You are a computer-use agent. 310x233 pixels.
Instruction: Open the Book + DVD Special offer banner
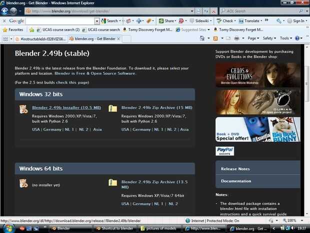[258, 129]
